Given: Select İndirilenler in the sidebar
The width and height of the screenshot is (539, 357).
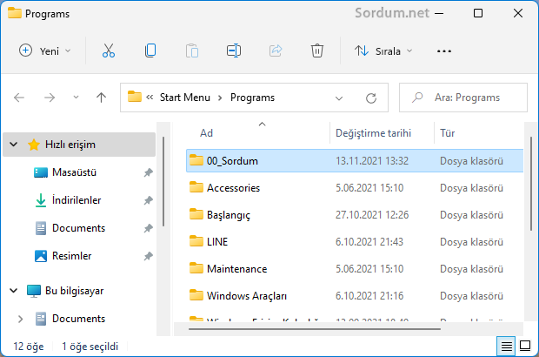Looking at the screenshot, I should tap(77, 200).
